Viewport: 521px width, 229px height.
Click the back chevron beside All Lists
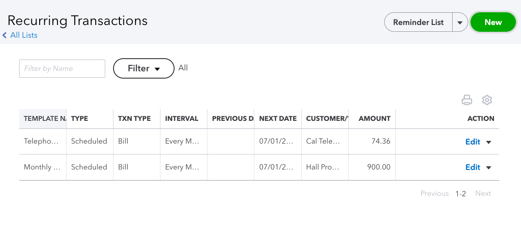tap(5, 35)
